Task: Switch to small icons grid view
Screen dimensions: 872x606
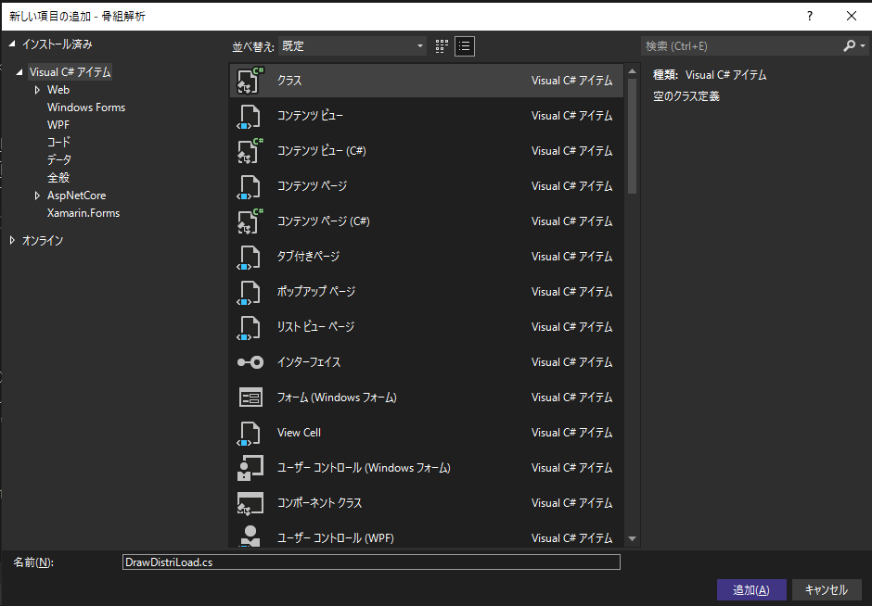Action: (442, 46)
